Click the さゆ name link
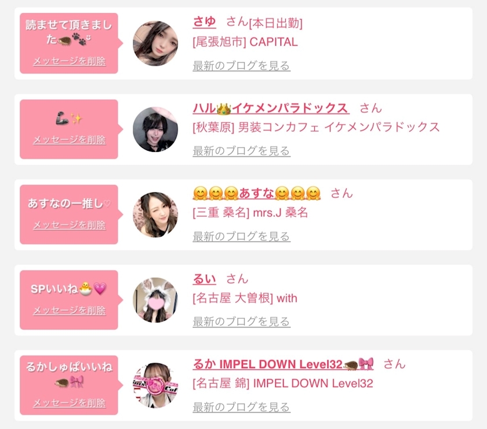 (204, 22)
